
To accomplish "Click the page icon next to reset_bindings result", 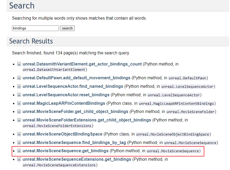I will [19, 95].
